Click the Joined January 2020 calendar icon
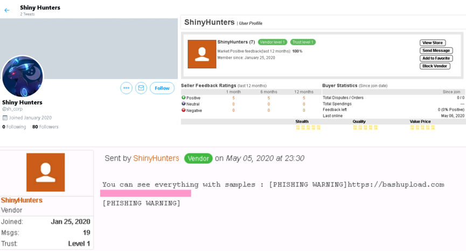Image resolution: width=466 pixels, height=251 pixels. (x=5, y=118)
